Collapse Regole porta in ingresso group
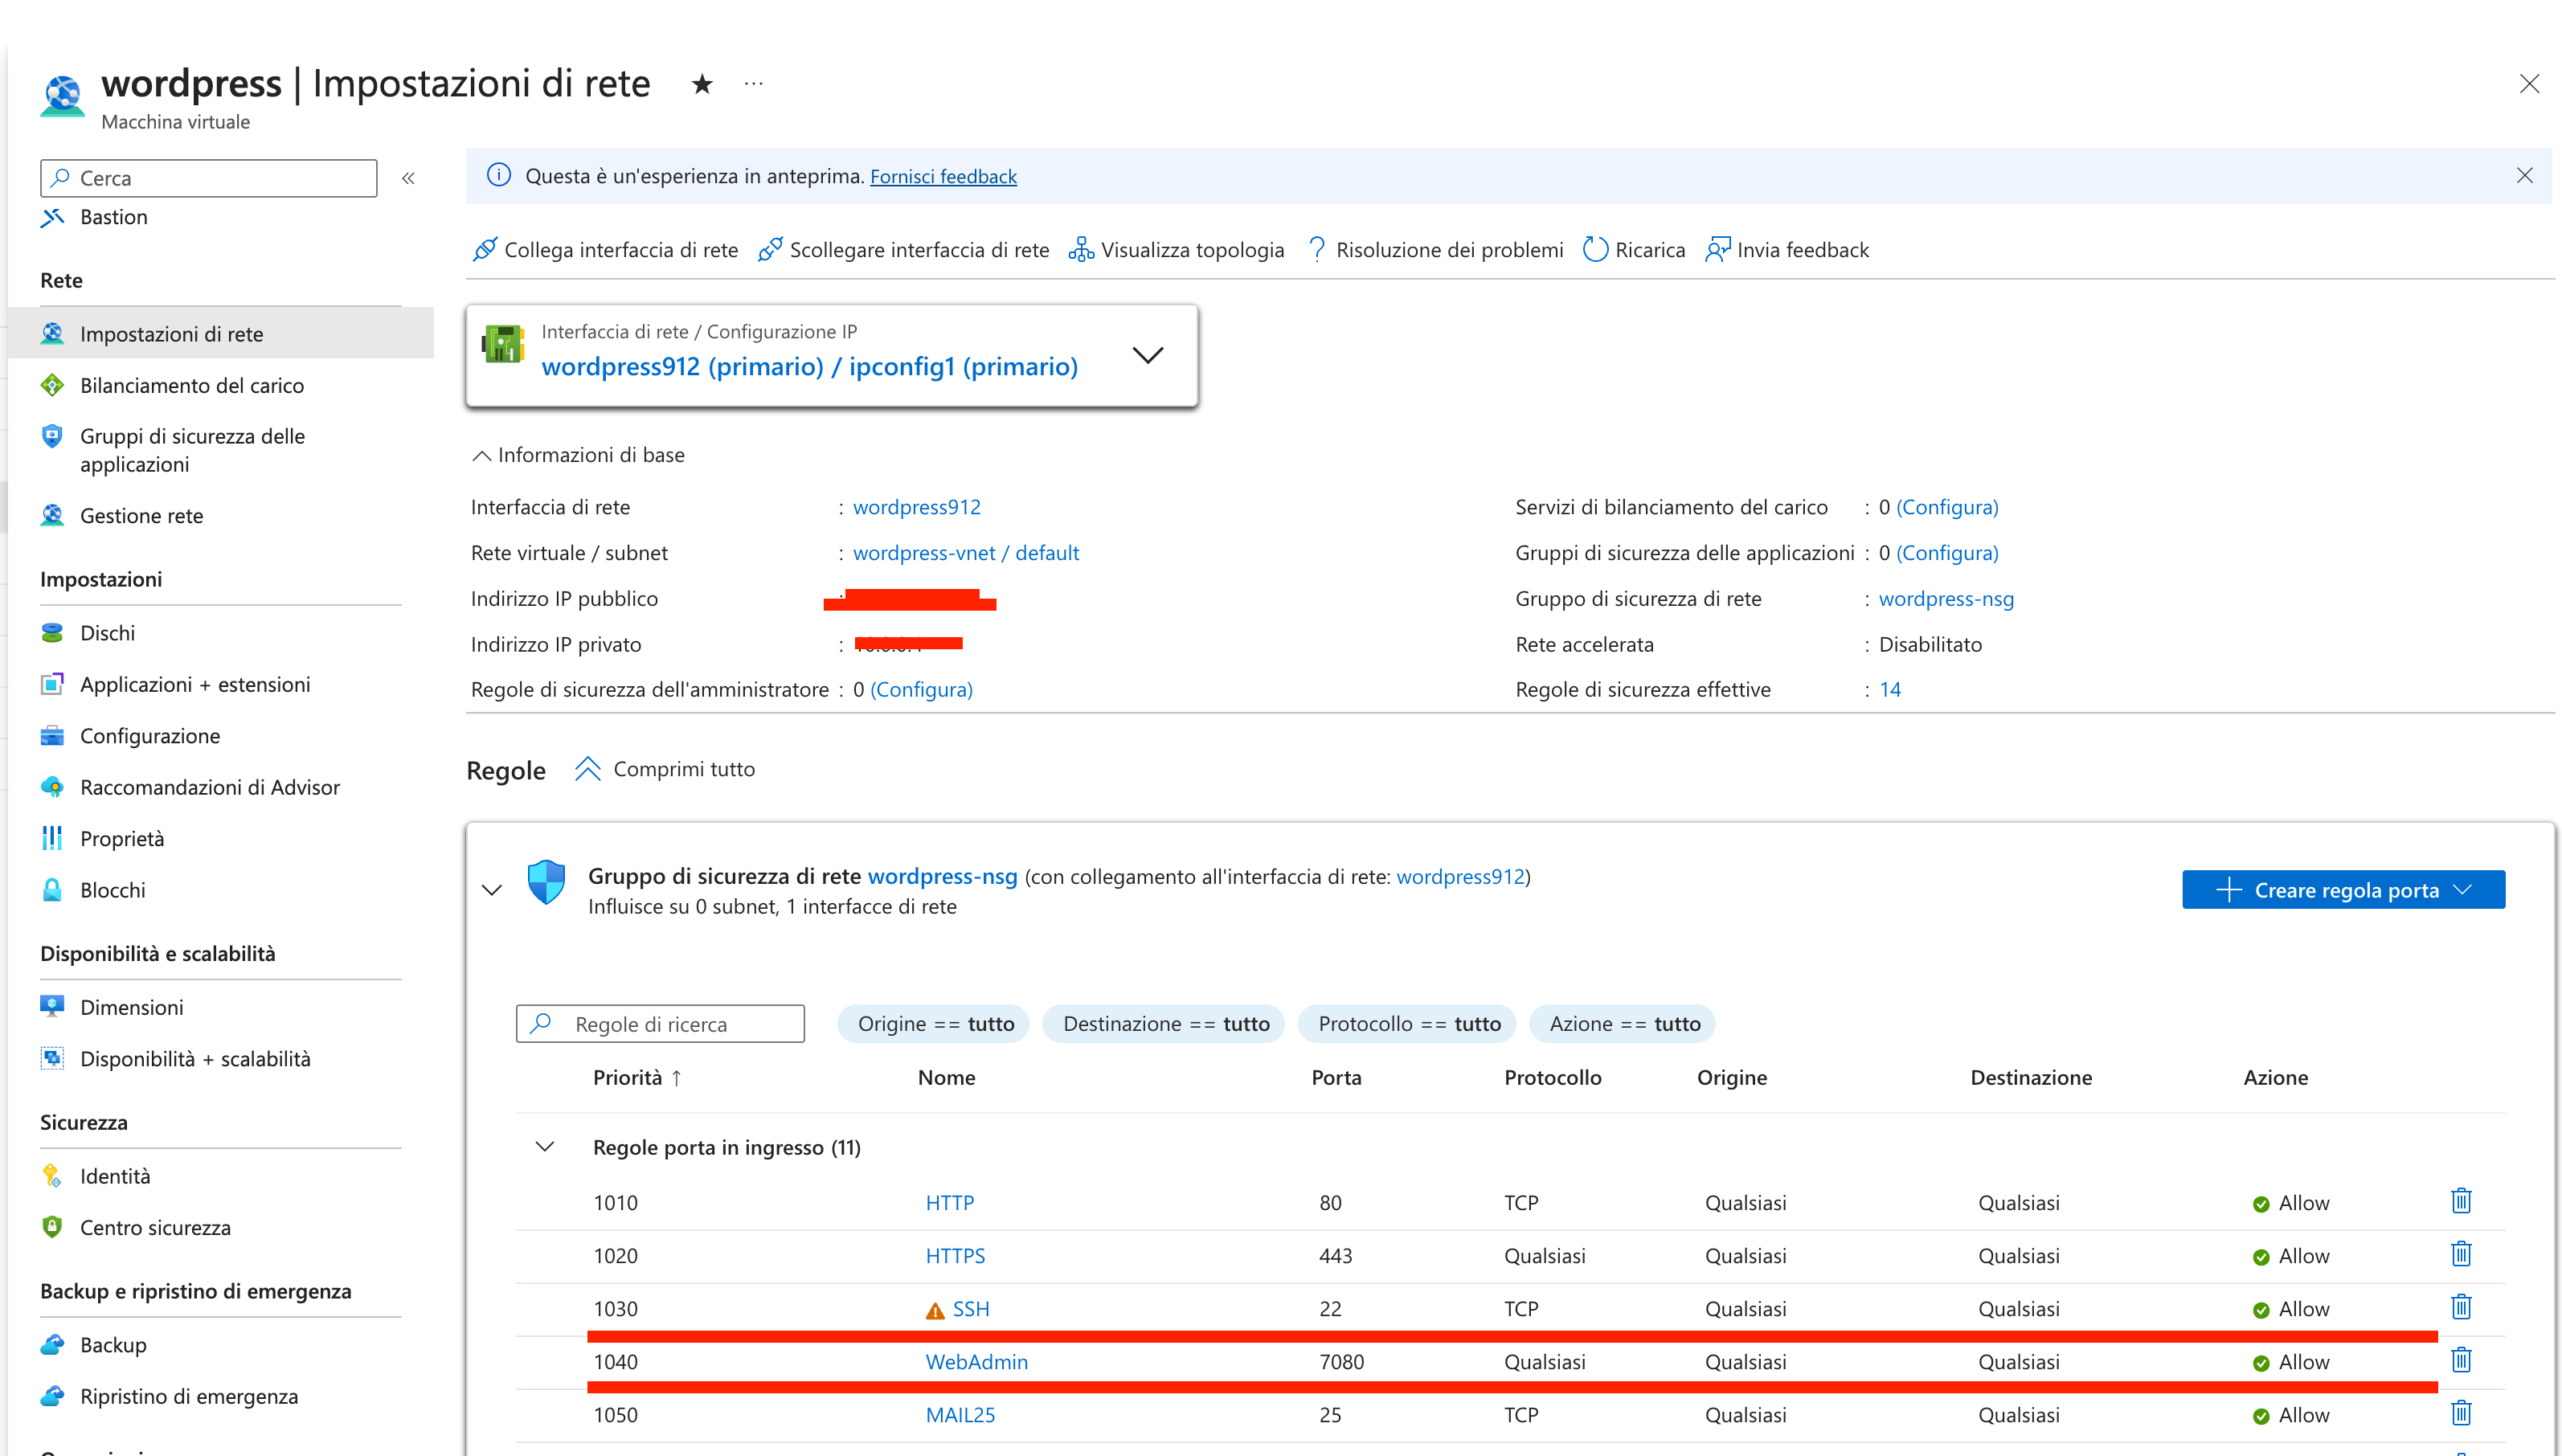Image resolution: width=2562 pixels, height=1456 pixels. [545, 1147]
